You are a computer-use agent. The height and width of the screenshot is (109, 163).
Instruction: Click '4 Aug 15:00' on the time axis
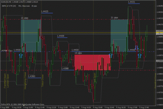98,107
